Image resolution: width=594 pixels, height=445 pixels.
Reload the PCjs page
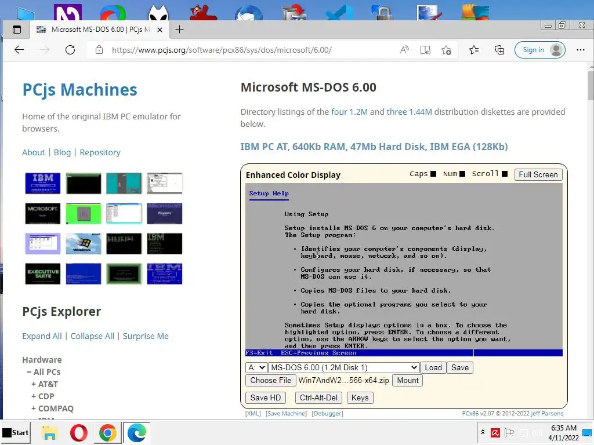(x=70, y=50)
